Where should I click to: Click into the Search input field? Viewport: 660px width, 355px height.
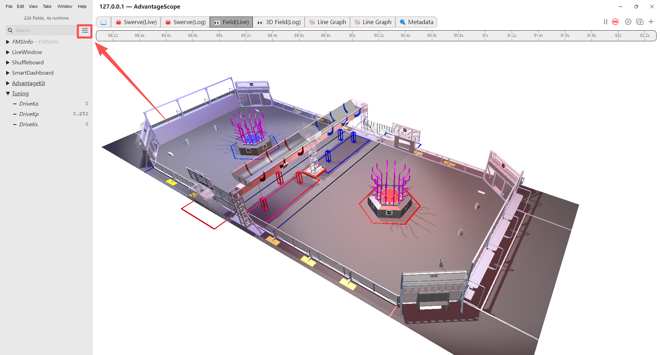43,30
